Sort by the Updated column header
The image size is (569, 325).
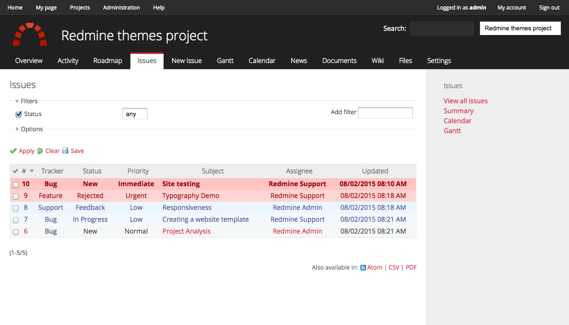[x=375, y=171]
